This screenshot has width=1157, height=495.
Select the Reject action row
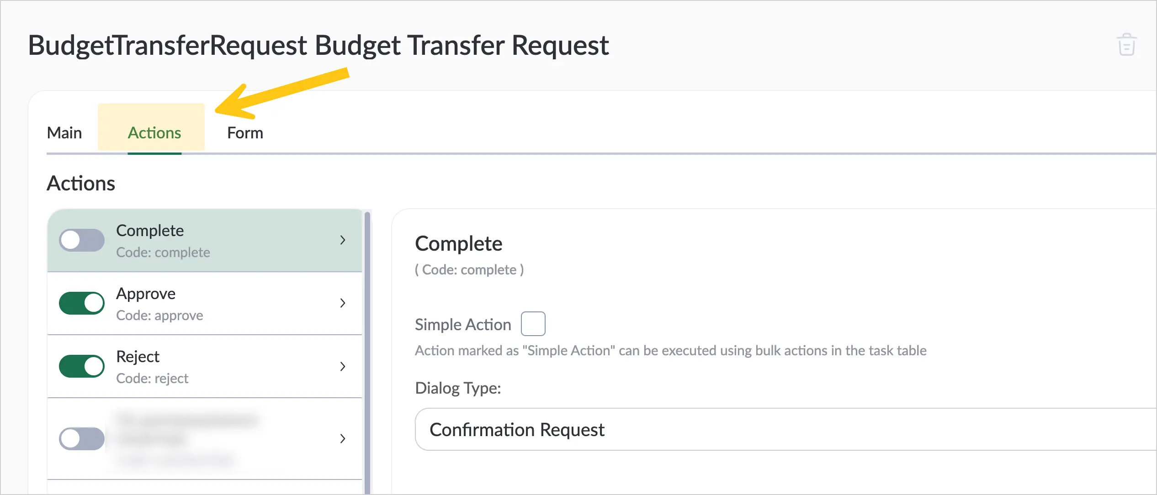click(205, 367)
